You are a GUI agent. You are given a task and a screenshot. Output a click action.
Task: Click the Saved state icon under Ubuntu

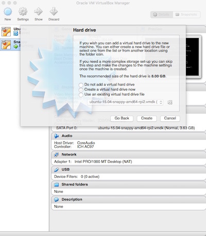click(16, 33)
